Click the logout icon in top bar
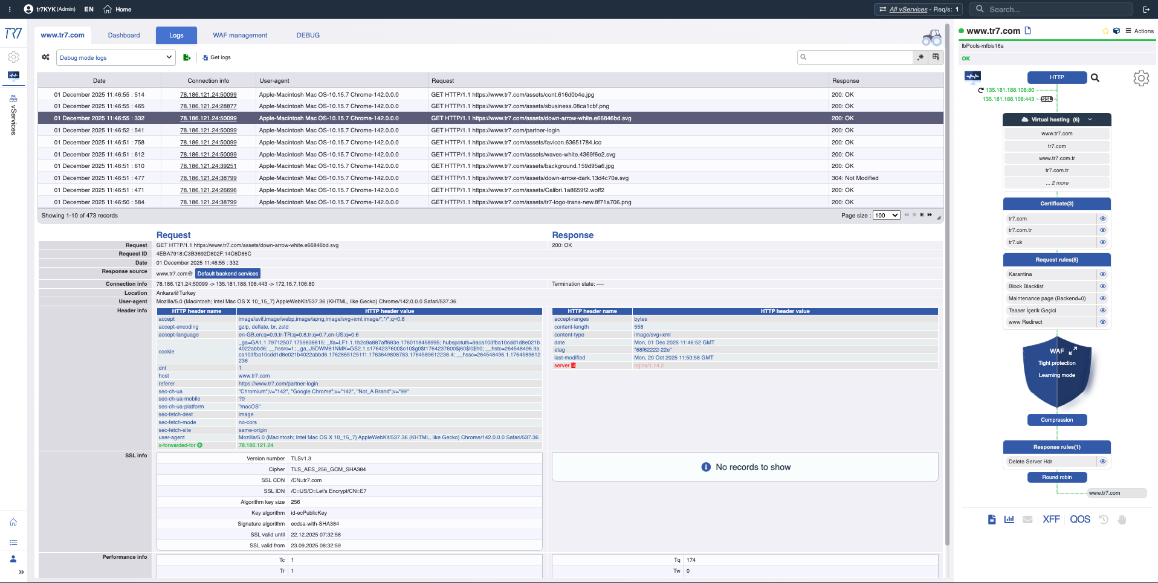Viewport: 1158px width, 583px height. [x=1146, y=9]
